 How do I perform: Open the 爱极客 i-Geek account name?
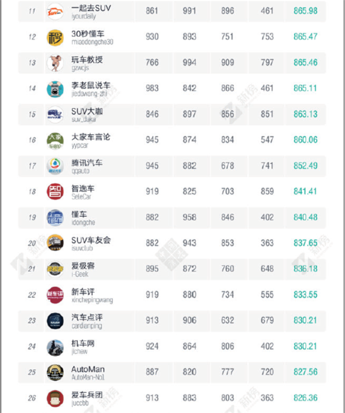83,266
